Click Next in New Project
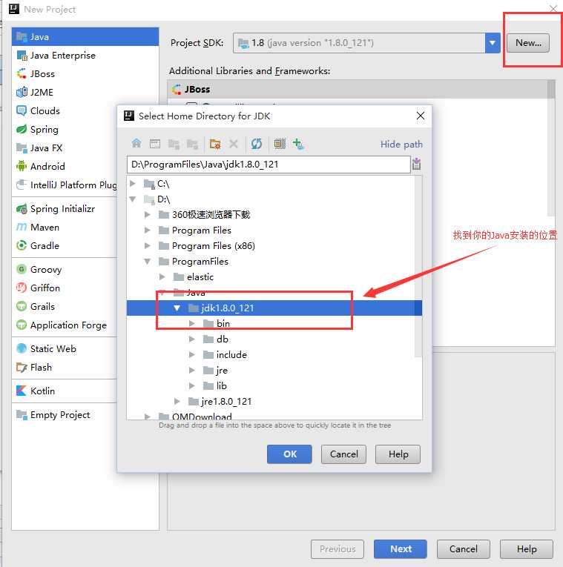This screenshot has width=563, height=567. point(401,549)
